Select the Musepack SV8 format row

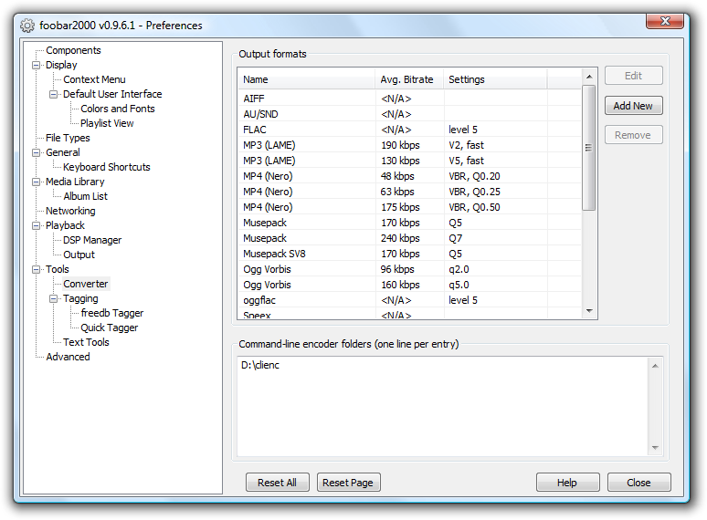273,254
